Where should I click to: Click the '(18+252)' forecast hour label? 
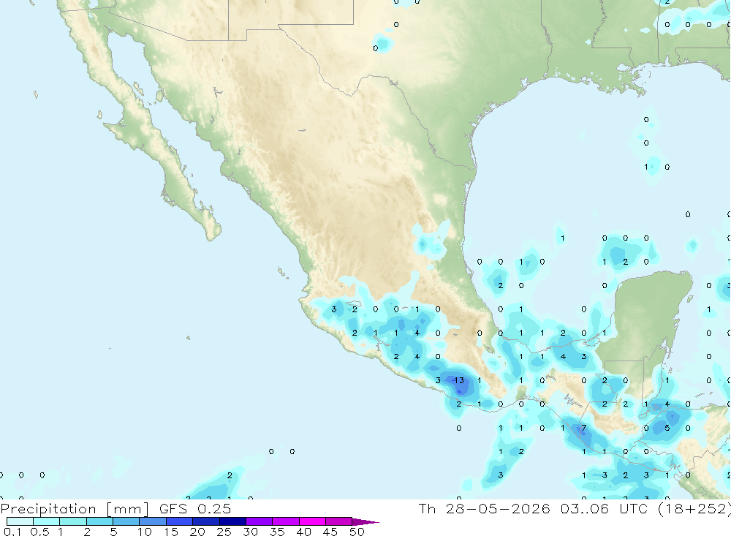pyautogui.click(x=694, y=508)
